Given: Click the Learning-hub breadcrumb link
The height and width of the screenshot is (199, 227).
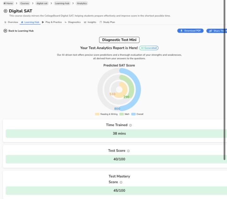Looking at the screenshot, I should [x=62, y=3].
